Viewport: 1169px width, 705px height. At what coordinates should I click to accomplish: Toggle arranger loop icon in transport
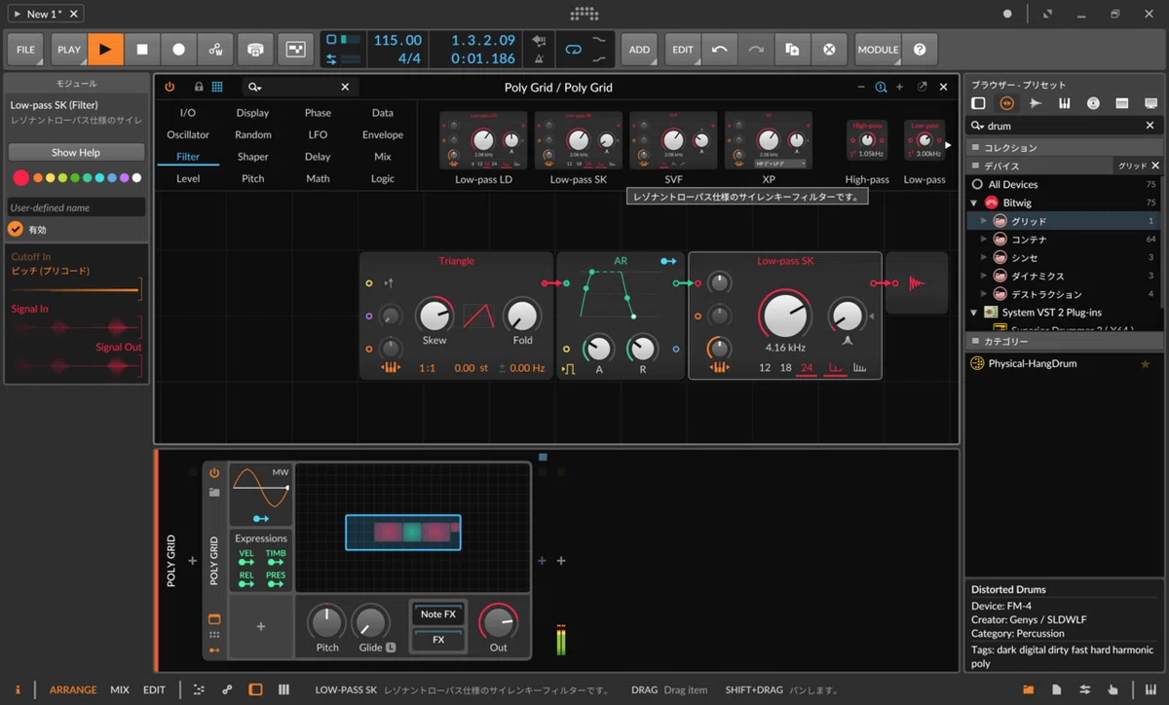point(574,50)
